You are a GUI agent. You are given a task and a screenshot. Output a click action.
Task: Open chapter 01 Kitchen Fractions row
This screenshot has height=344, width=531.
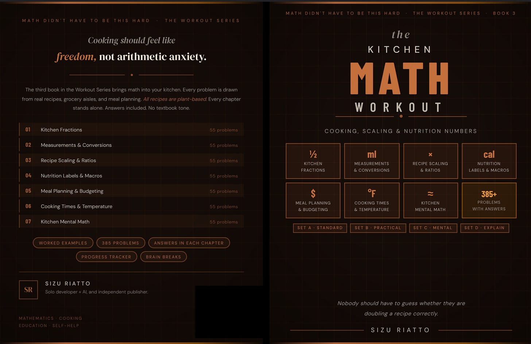point(131,130)
